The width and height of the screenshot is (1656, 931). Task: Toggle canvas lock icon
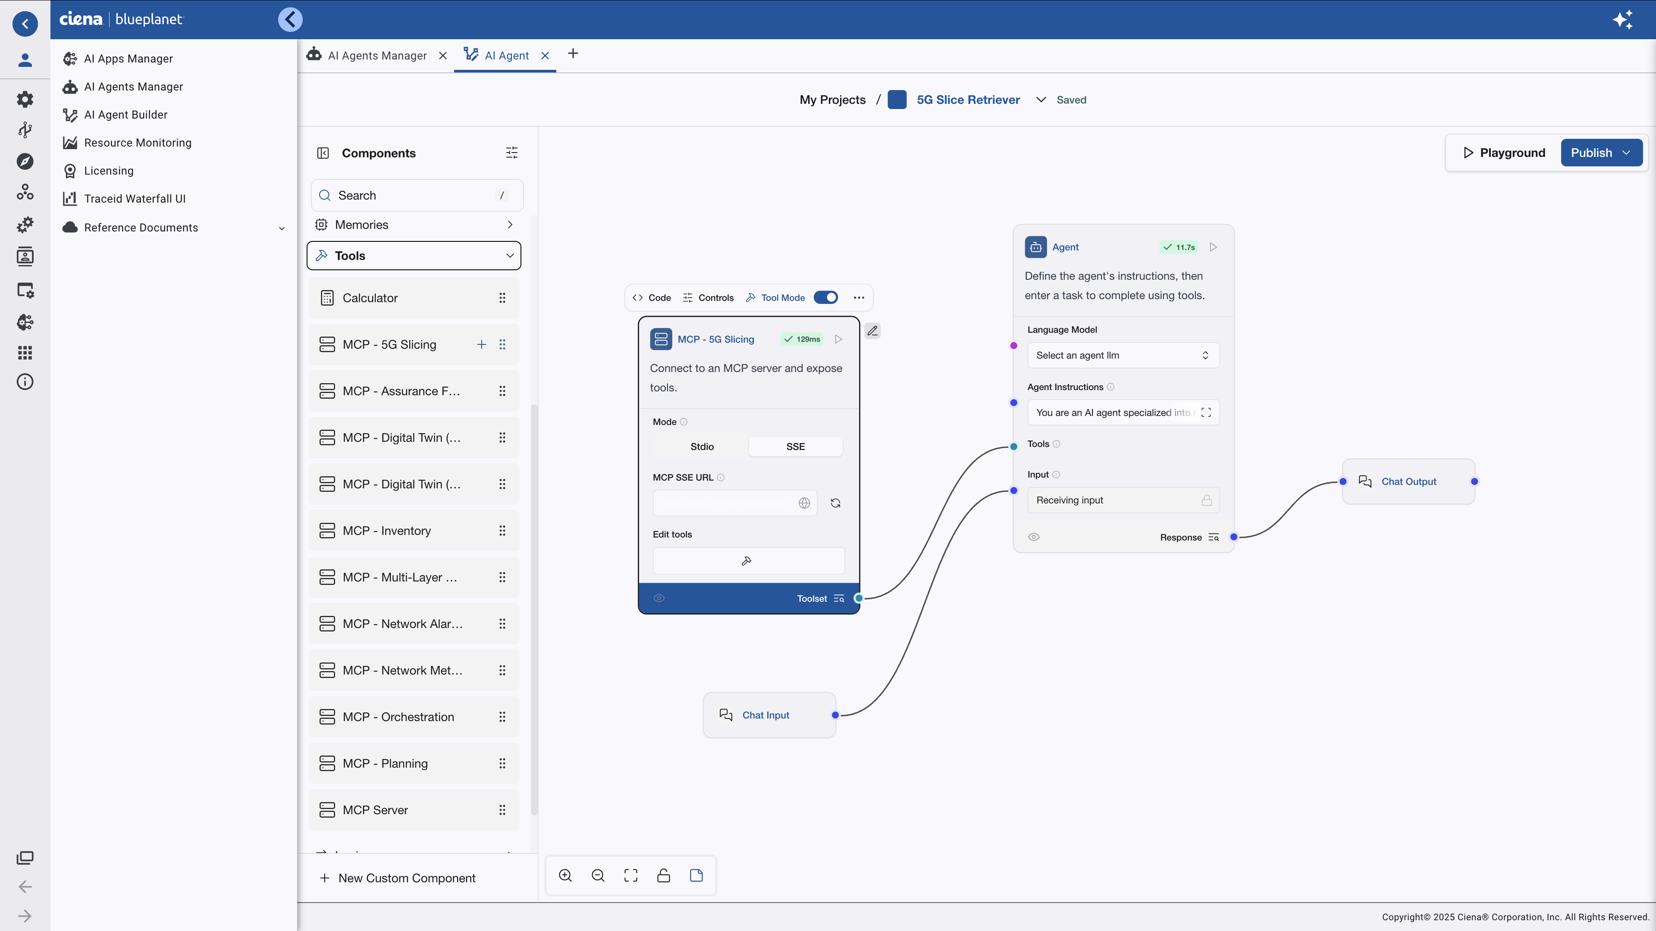pos(664,876)
